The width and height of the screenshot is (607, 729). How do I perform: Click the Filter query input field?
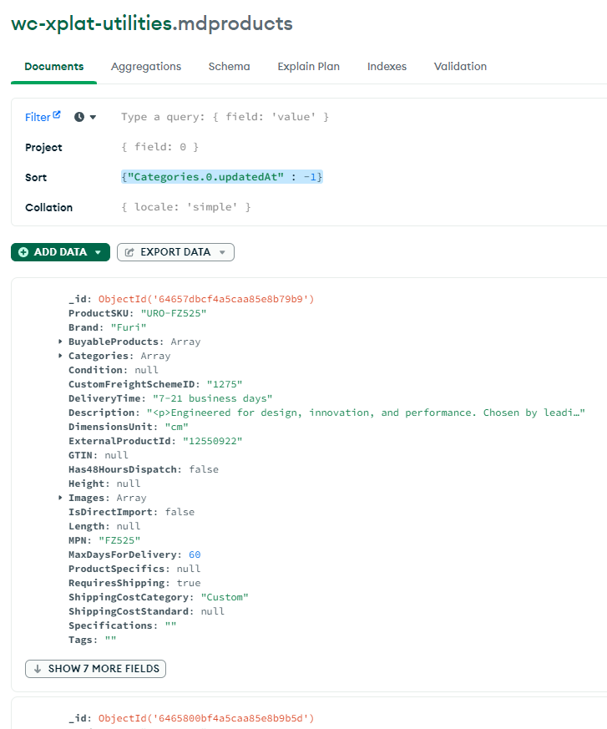coord(334,117)
